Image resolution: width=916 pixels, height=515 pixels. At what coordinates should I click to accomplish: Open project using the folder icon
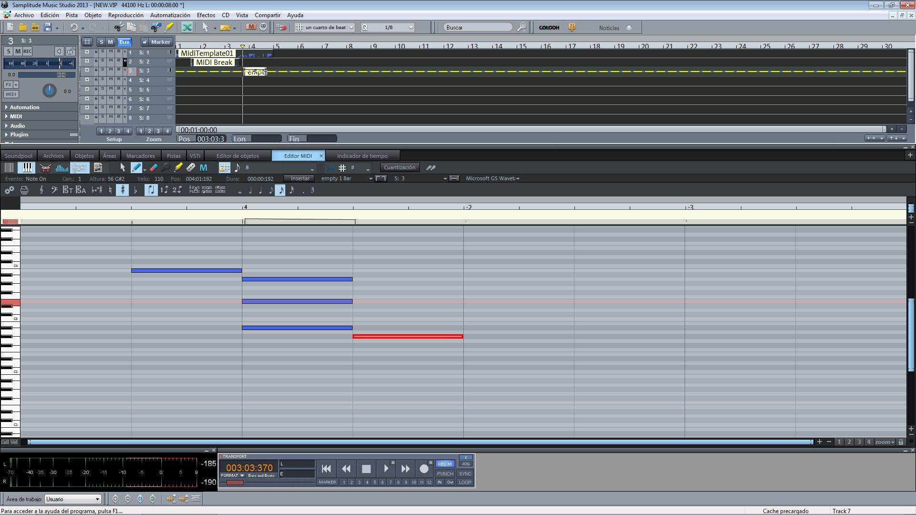tap(22, 28)
